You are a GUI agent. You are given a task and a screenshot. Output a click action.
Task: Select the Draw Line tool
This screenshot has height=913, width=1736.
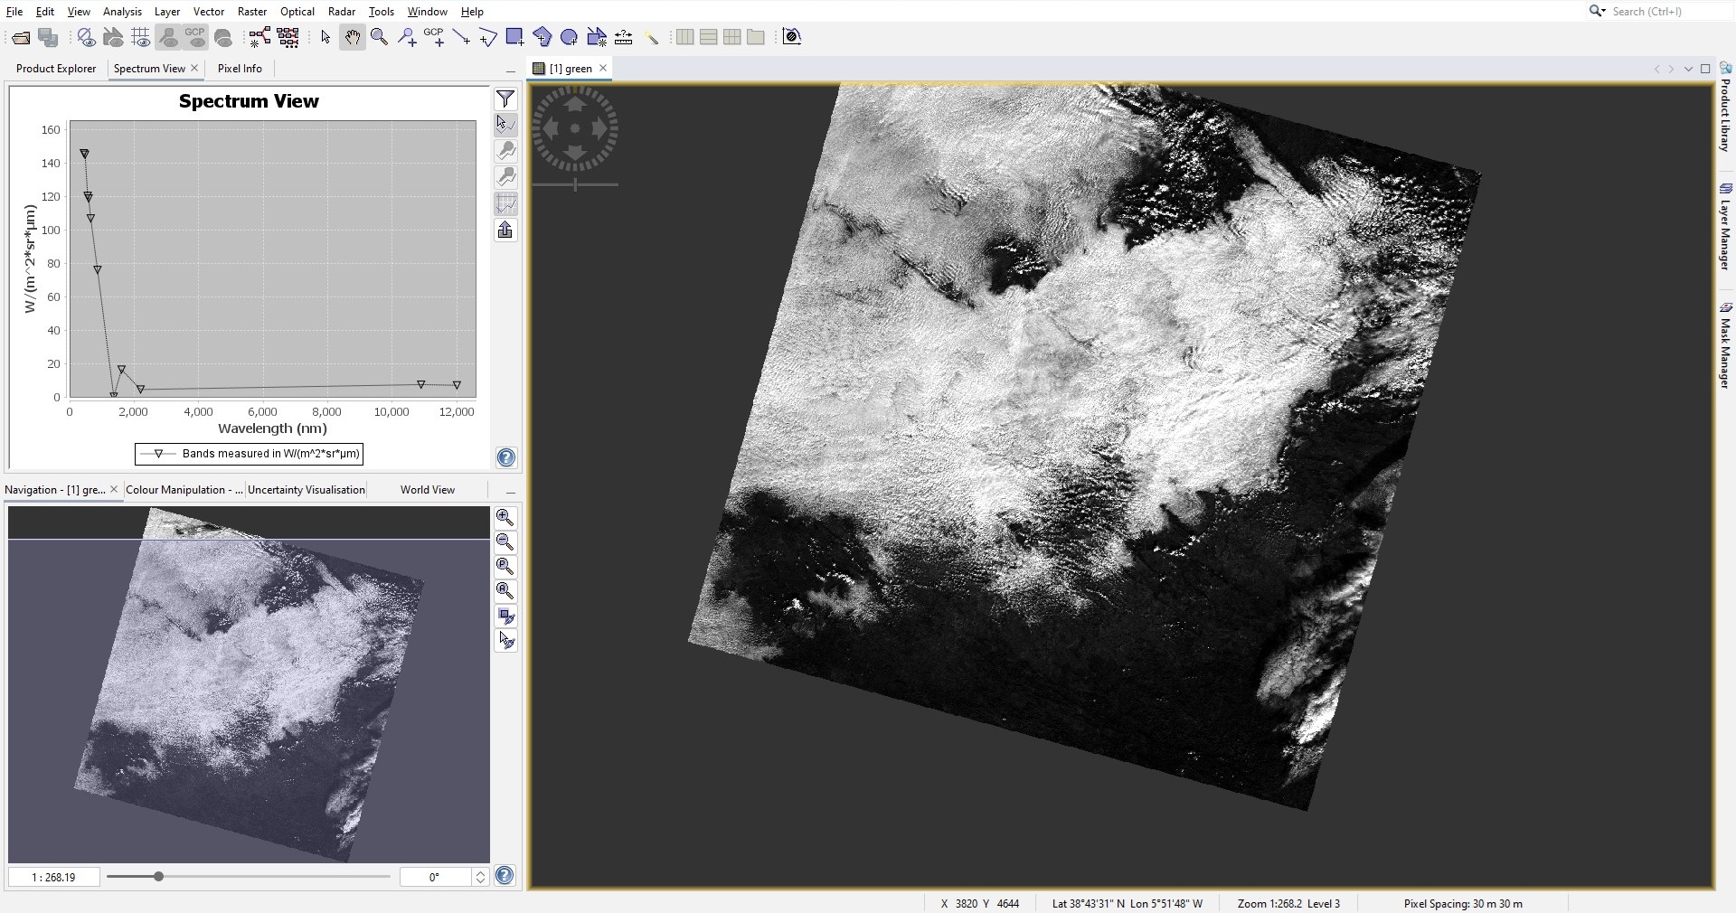[461, 37]
